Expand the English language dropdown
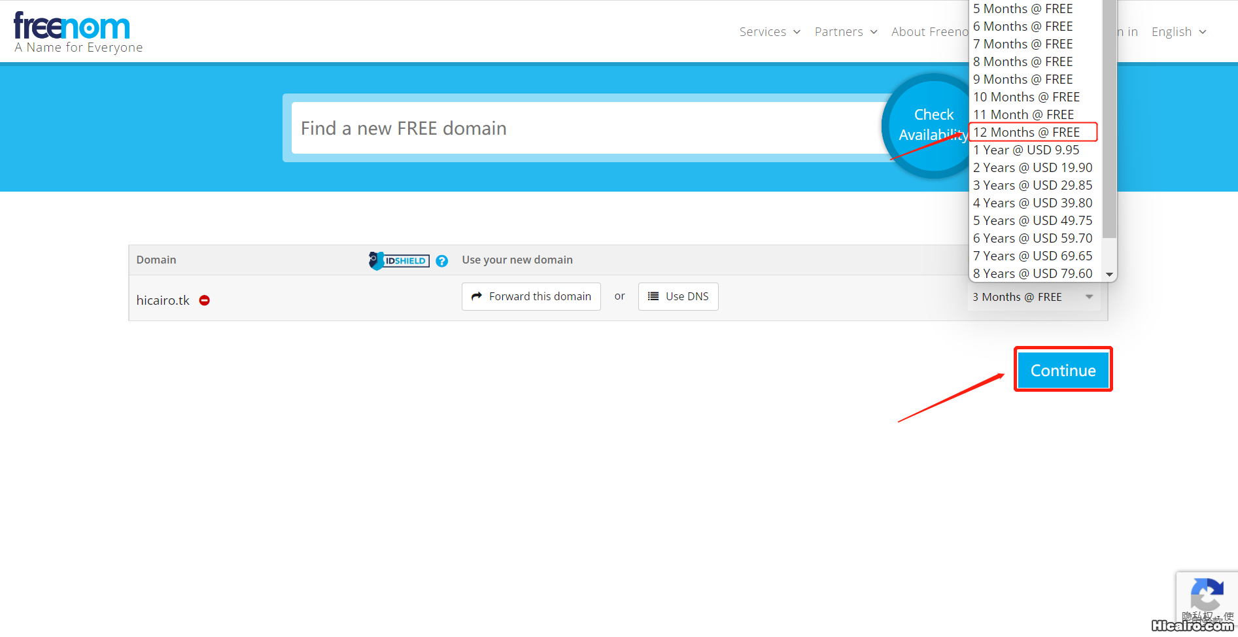This screenshot has width=1238, height=637. [x=1178, y=32]
